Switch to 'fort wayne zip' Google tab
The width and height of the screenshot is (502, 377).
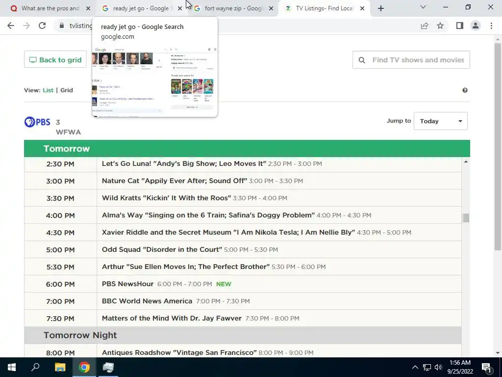point(234,8)
